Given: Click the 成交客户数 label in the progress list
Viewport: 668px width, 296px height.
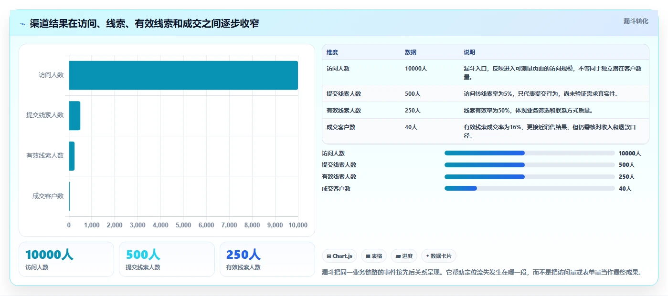Looking at the screenshot, I should click(336, 189).
